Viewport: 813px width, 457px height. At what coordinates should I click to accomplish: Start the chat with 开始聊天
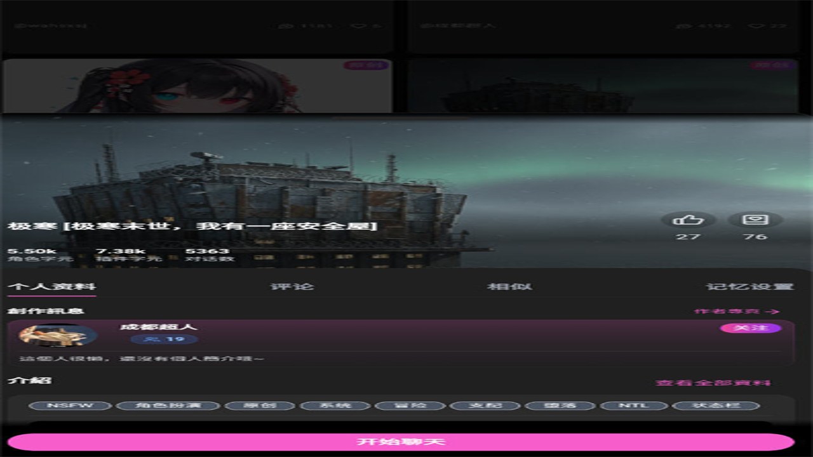click(401, 442)
